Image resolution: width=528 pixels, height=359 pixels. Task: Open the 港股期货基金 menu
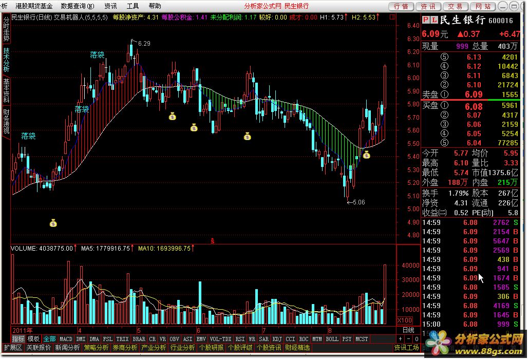coord(34,6)
